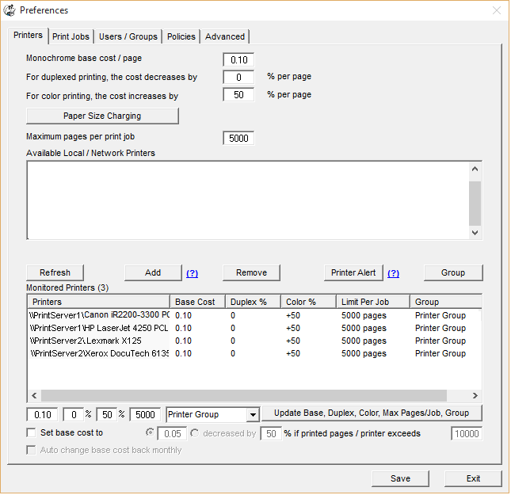The width and height of the screenshot is (511, 495).
Task: Open the Users / Groups tab
Action: click(128, 36)
